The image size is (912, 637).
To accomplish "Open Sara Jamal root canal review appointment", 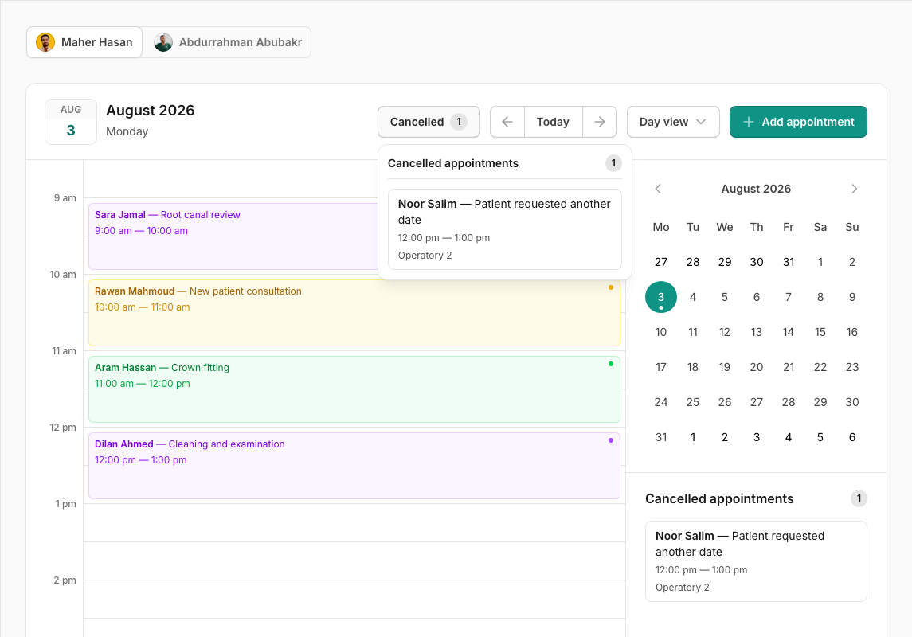I will [x=233, y=236].
